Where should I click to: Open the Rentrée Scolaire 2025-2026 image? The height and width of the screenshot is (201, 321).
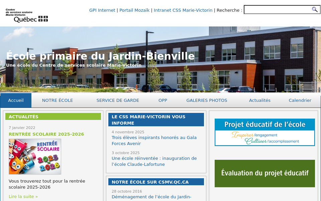pyautogui.click(x=35, y=156)
